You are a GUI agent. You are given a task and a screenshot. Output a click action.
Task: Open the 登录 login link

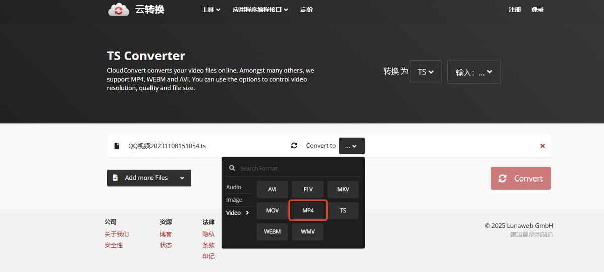click(x=537, y=9)
